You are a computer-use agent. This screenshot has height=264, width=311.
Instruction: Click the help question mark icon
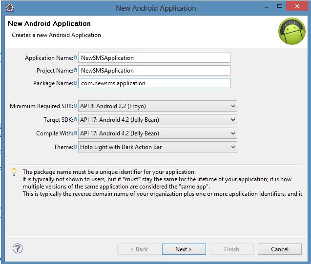[x=18, y=249]
